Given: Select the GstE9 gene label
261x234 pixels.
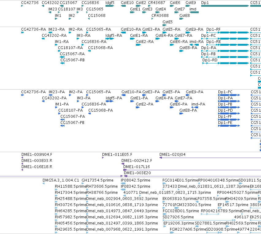Looking at the screenshot, I should tap(190, 3).
